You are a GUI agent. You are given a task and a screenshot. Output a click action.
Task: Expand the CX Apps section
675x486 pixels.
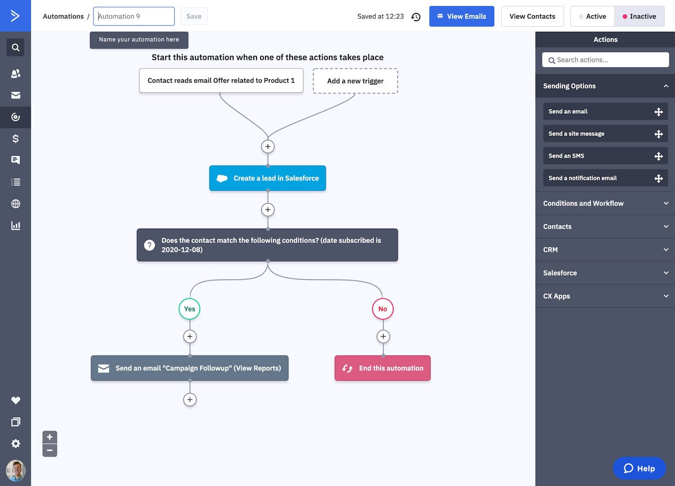click(605, 296)
